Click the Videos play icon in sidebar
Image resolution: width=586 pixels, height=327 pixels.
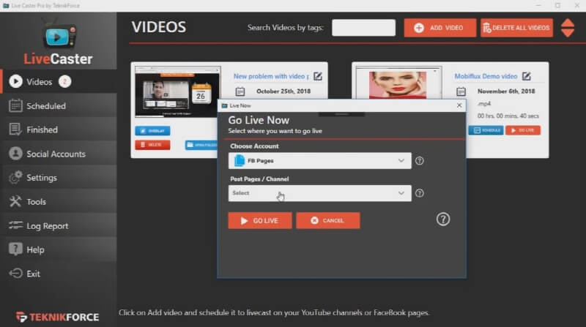click(15, 81)
